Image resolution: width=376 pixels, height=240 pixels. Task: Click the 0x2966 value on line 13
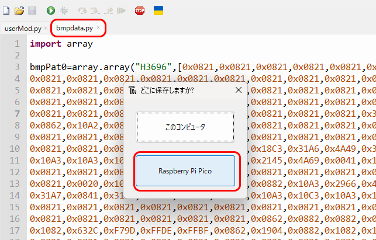coord(340,184)
